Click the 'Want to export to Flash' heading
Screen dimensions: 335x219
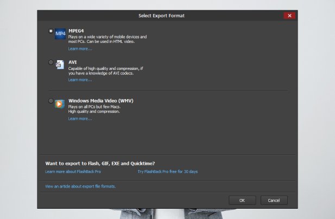[100, 164]
